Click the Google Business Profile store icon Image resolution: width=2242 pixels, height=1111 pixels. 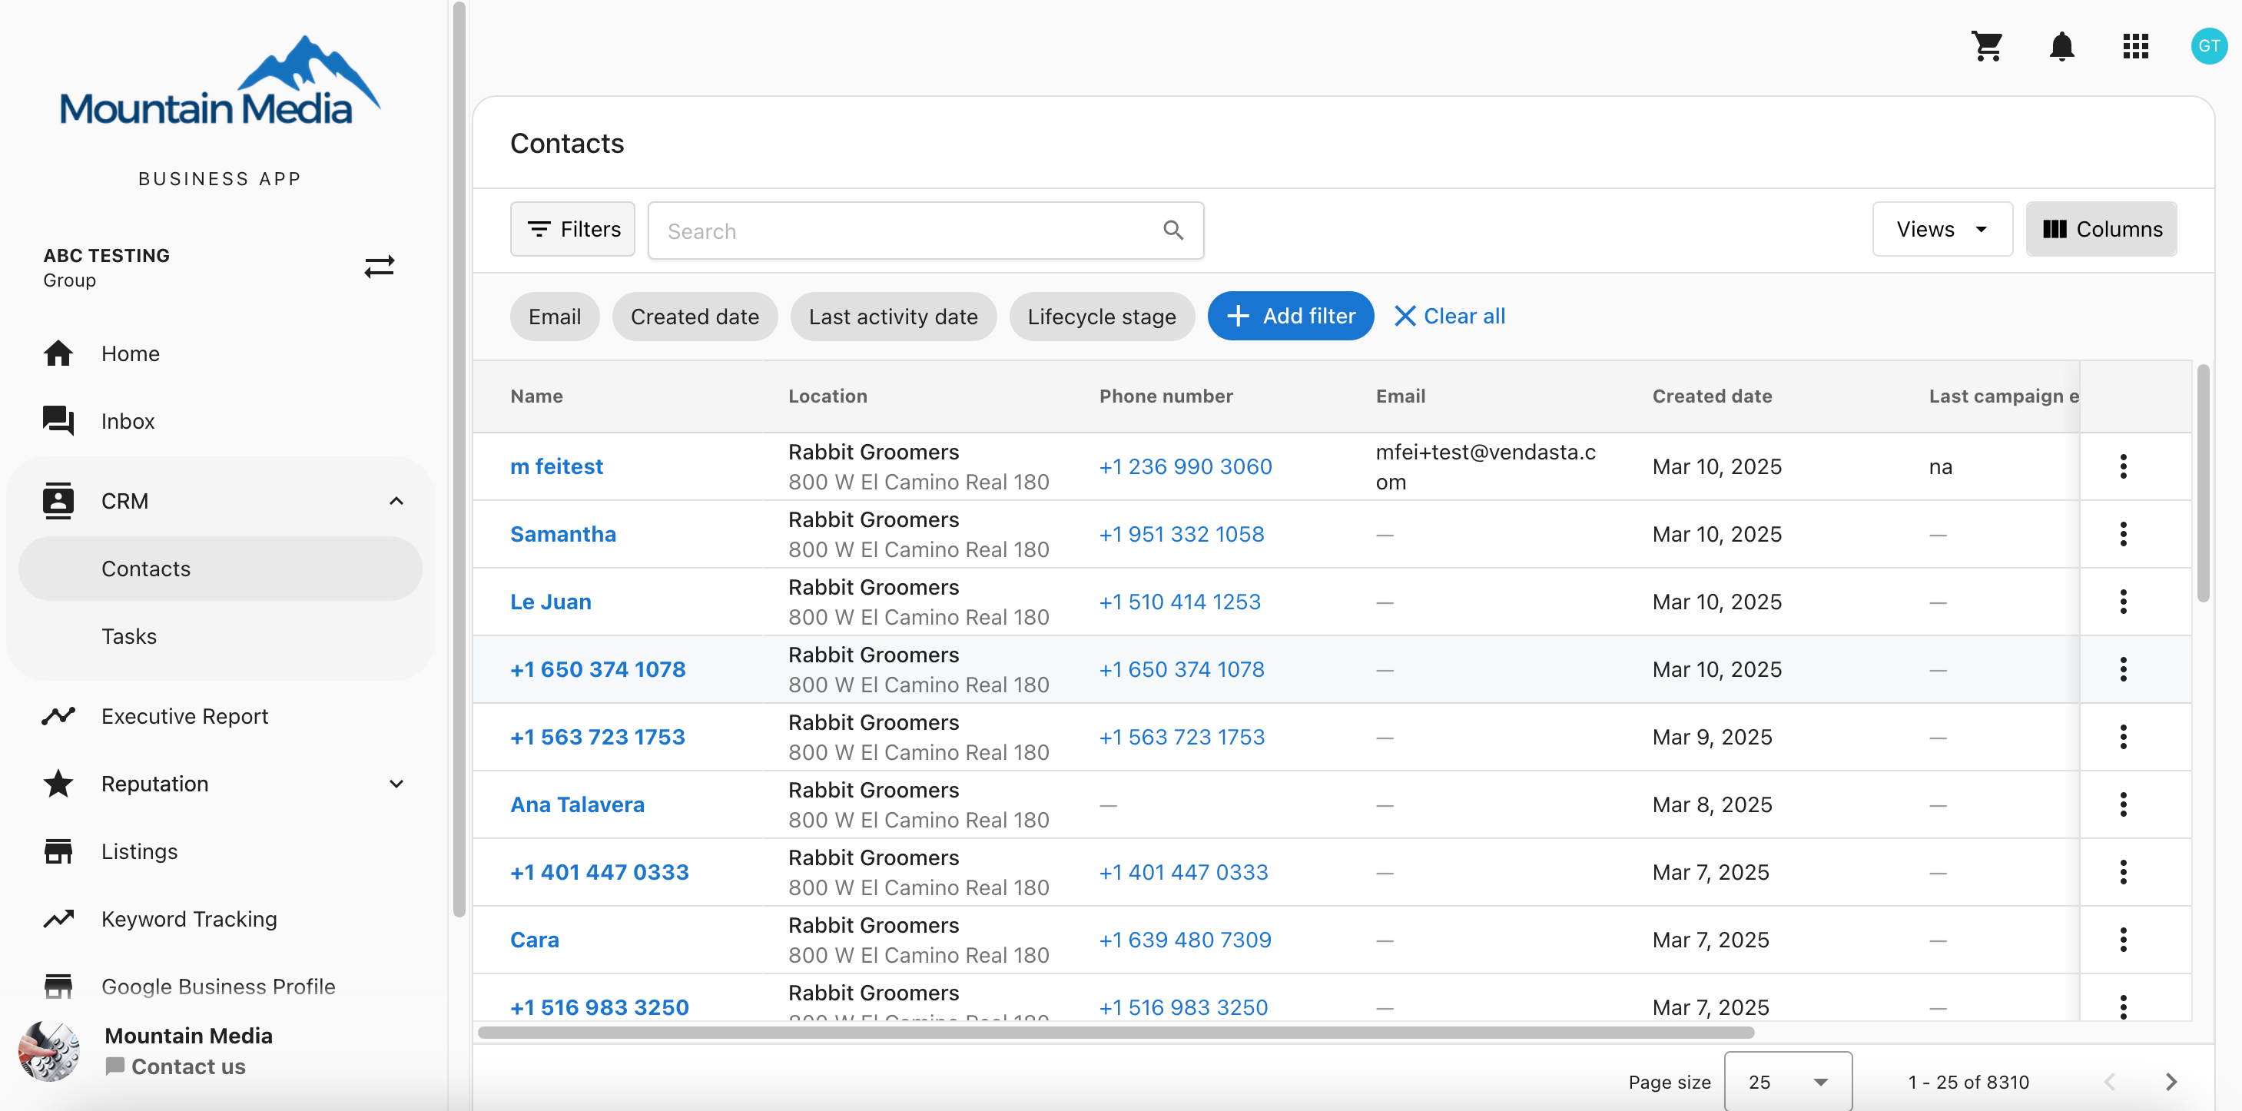click(x=58, y=987)
